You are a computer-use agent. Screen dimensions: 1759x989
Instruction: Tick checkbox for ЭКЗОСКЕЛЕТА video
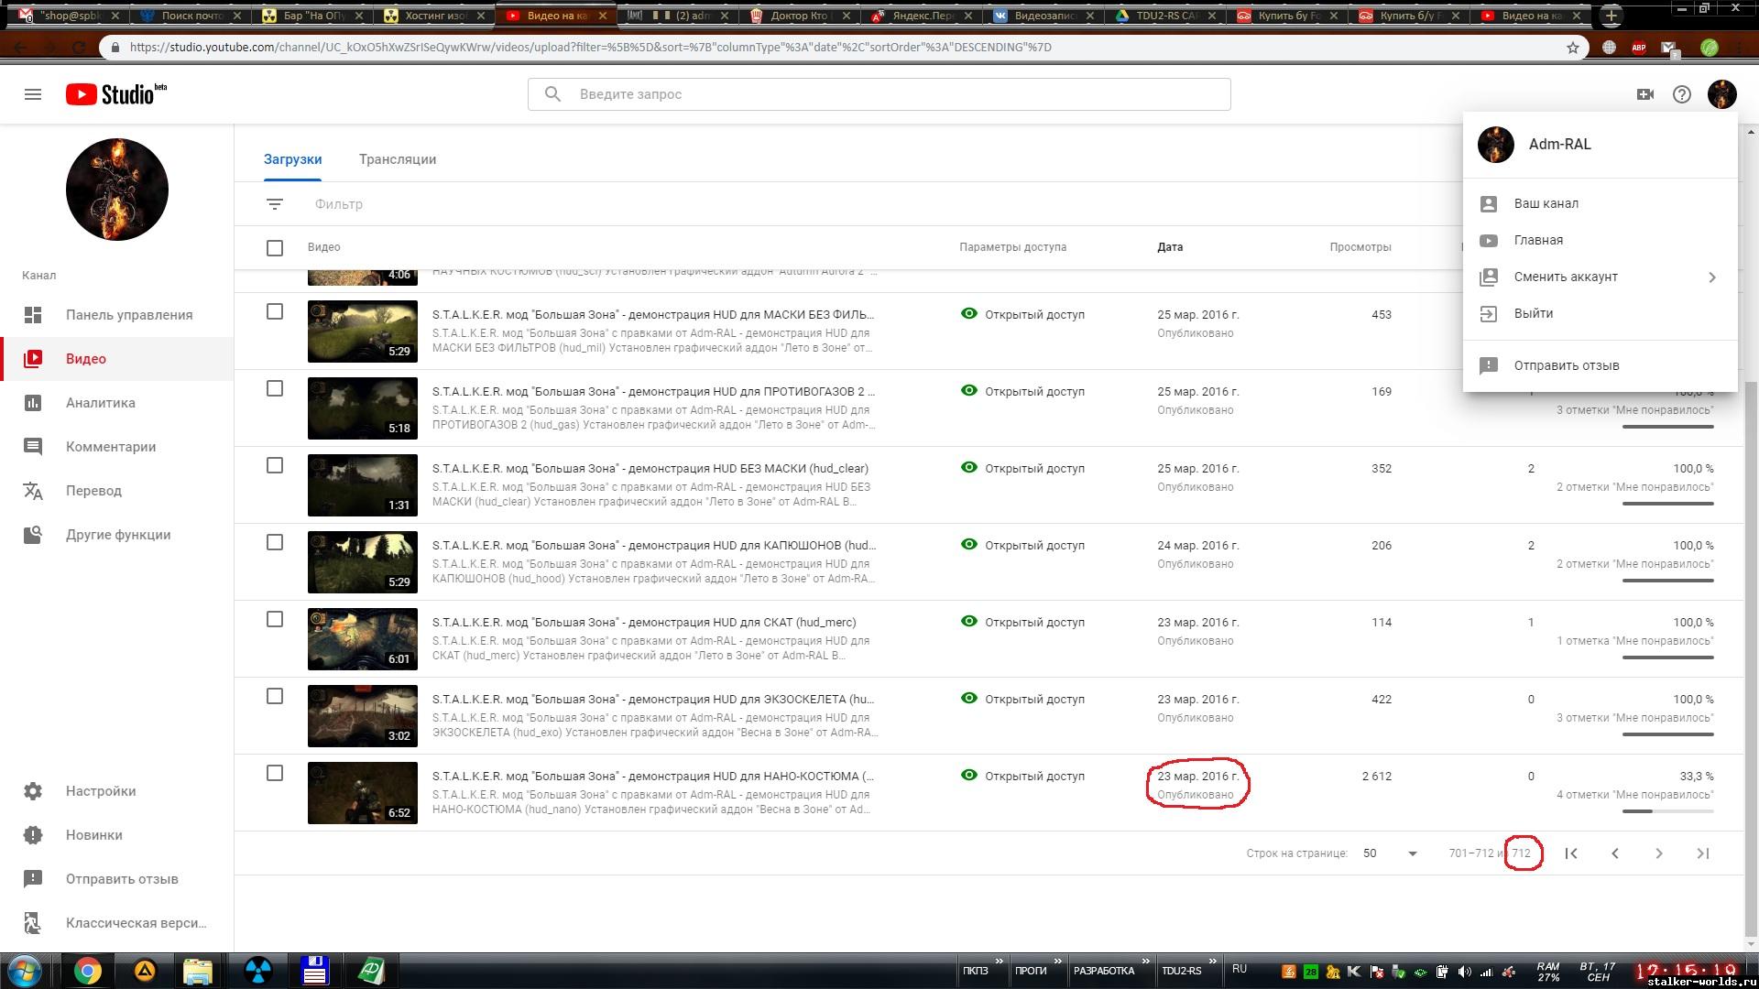coord(275,697)
